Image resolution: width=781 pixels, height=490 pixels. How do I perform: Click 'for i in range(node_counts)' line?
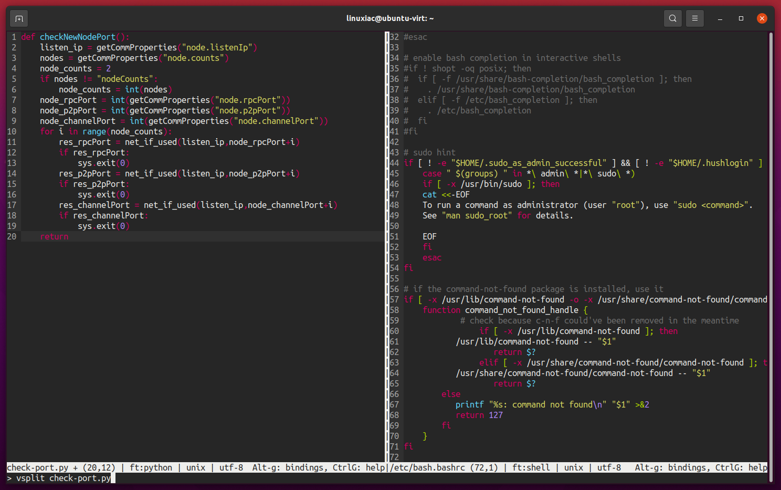click(105, 131)
